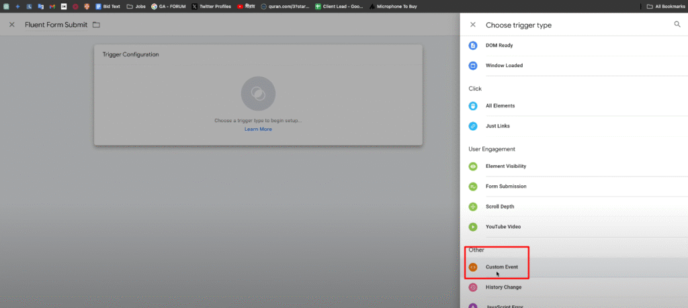The image size is (688, 308).
Task: Choose the Element Visibility trigger icon
Action: click(x=472, y=166)
